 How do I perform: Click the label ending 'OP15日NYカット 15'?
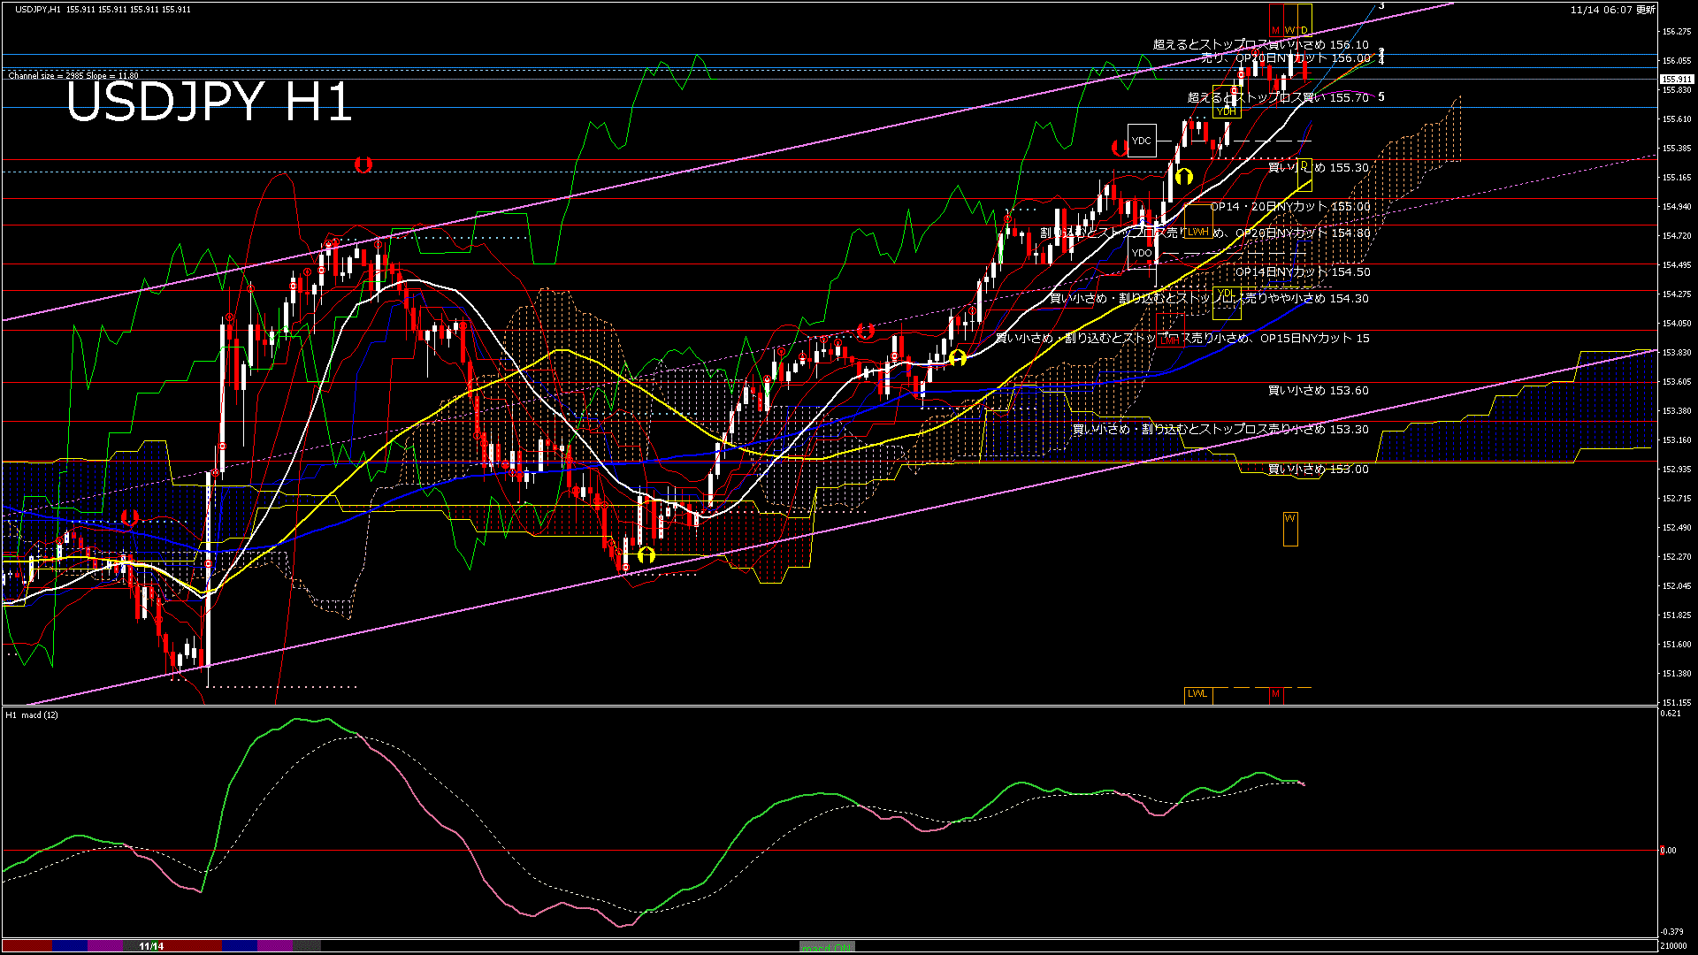[1182, 338]
